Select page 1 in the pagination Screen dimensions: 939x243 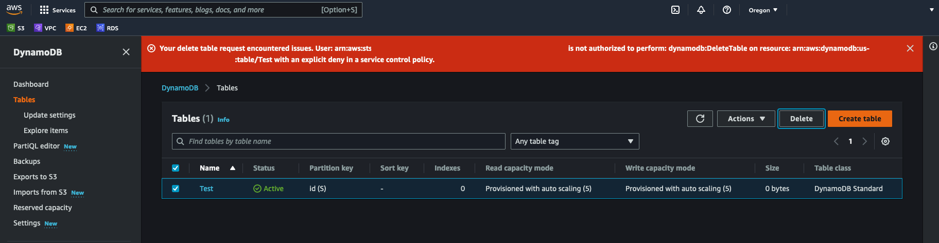(850, 141)
